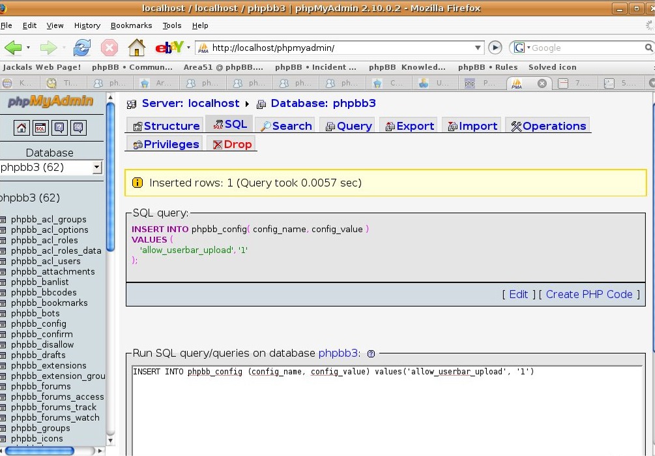Screen dimensions: 655x456
Task: Select phpbb_forums_watch table in the sidebar
Action: (55, 418)
